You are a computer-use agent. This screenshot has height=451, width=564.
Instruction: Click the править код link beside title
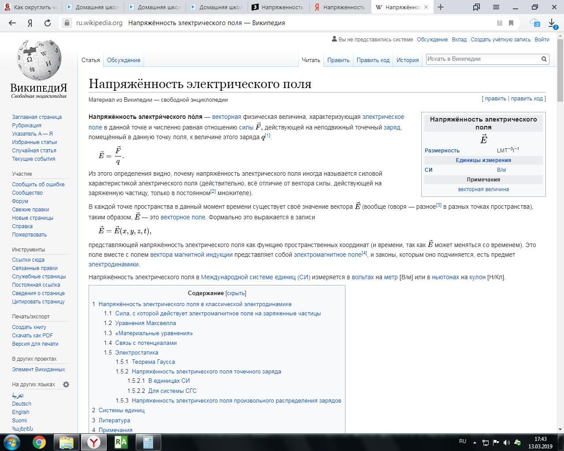tap(527, 99)
